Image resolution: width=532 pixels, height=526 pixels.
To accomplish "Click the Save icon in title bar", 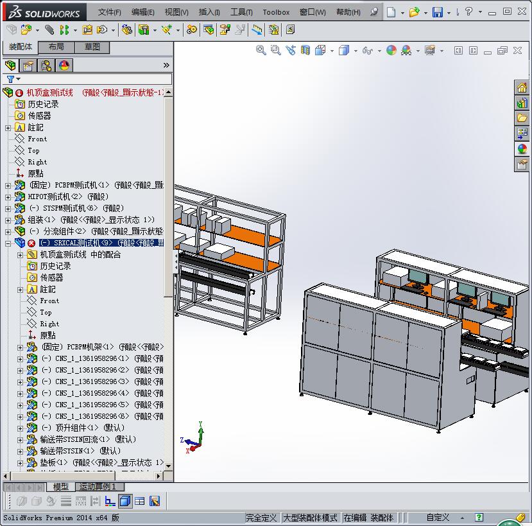I will pyautogui.click(x=437, y=12).
